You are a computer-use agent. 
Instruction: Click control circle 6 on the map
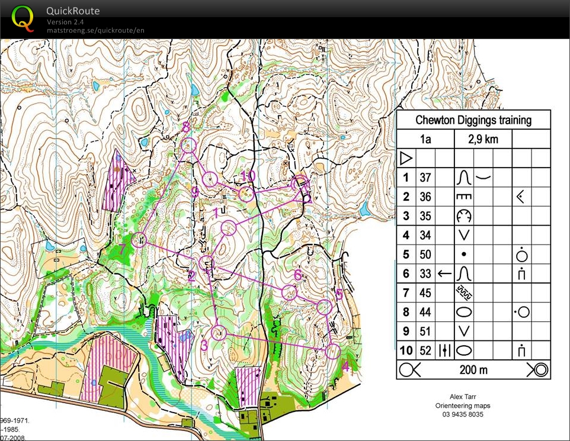pos(289,291)
